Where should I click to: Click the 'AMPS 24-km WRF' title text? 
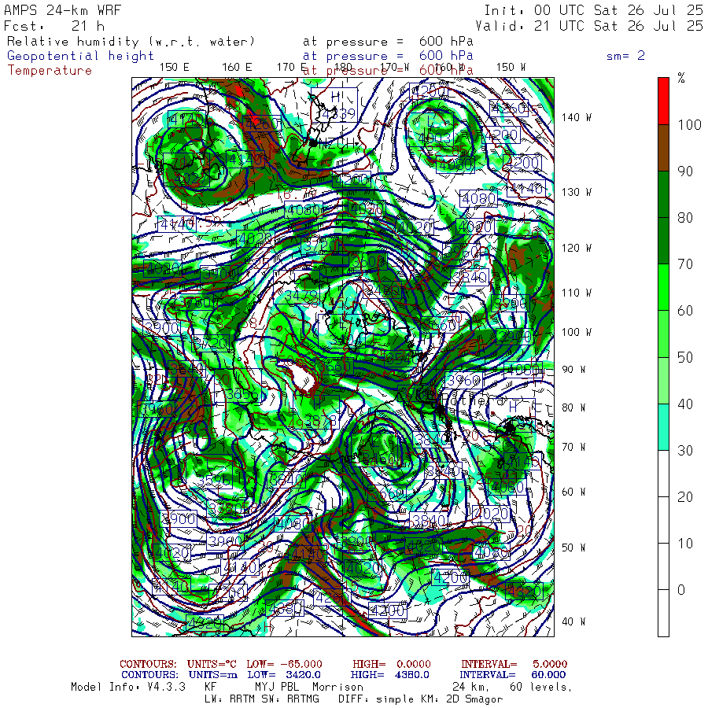62,10
